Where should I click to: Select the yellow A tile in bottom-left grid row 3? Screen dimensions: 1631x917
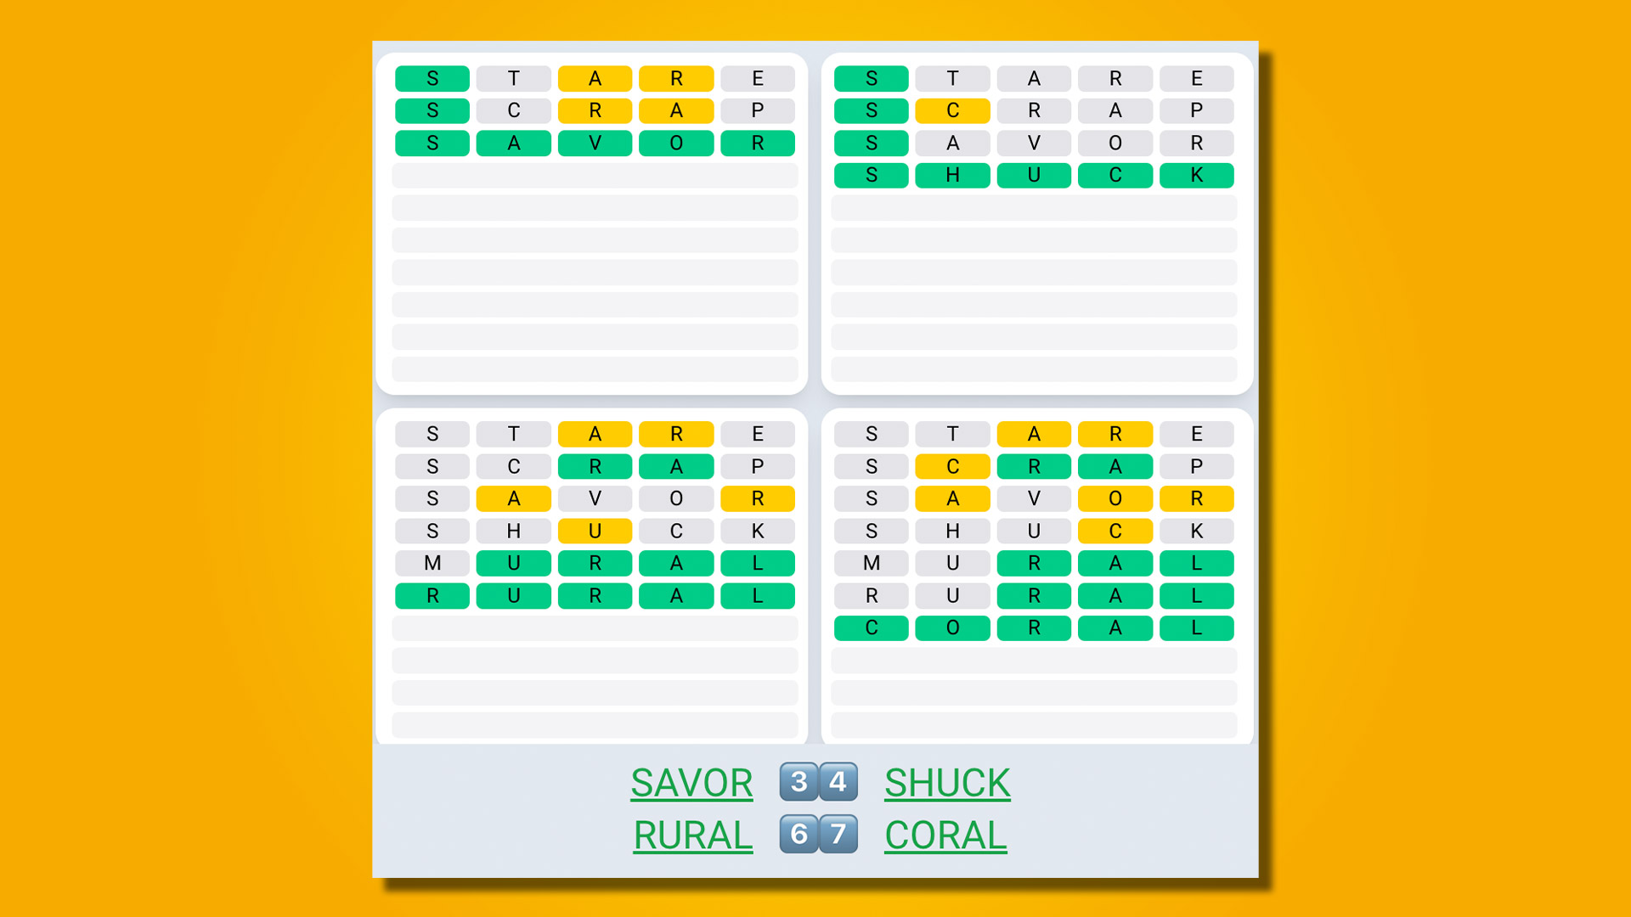513,498
